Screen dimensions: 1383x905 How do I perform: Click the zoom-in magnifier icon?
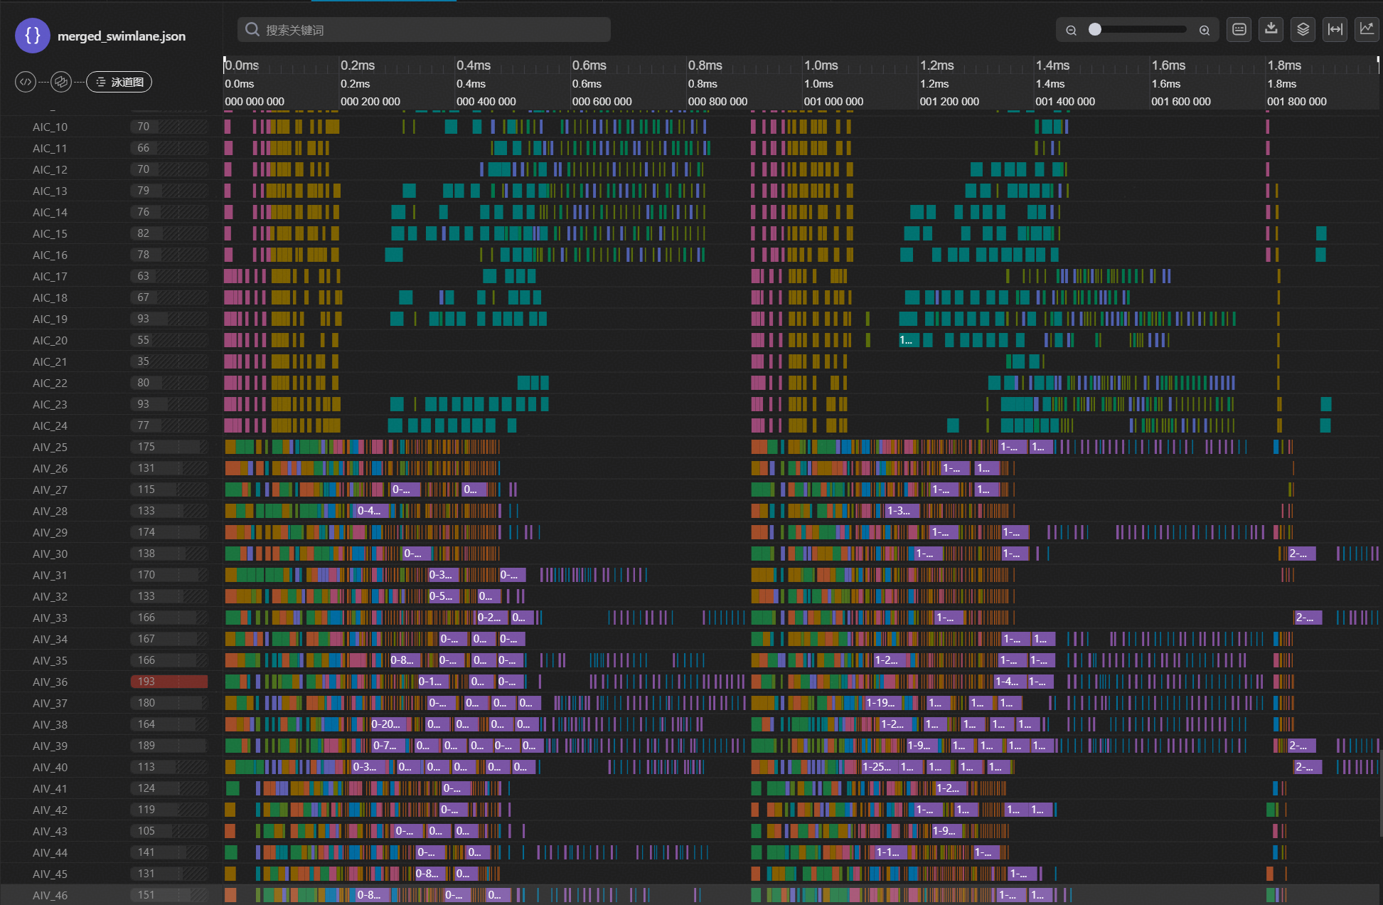(1204, 30)
